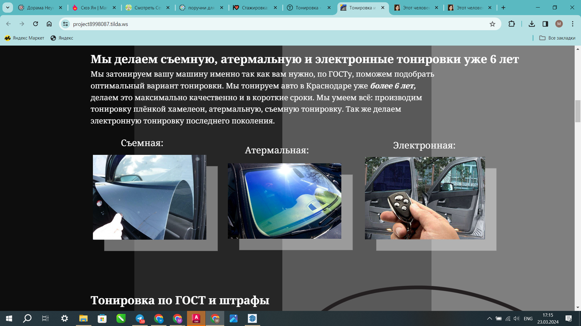
Task: Open the Chrome three-dot menu
Action: pyautogui.click(x=572, y=24)
